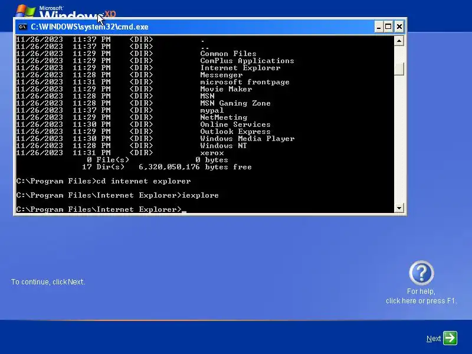Click the scroll up arrow in console
The width and height of the screenshot is (472, 354).
pos(399,41)
